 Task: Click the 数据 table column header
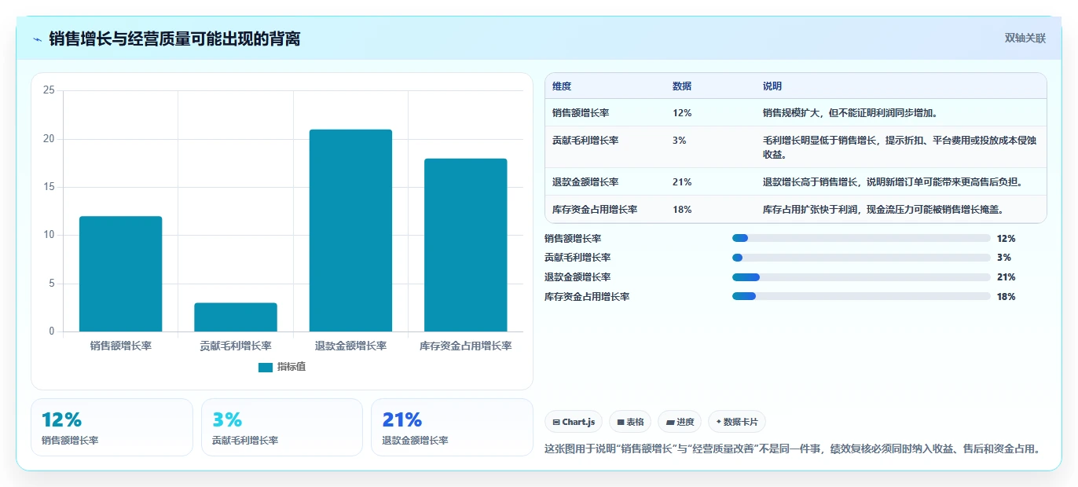pyautogui.click(x=682, y=86)
